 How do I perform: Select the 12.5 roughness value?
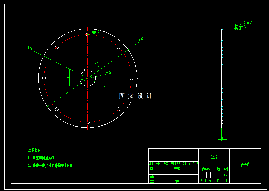click(245, 23)
